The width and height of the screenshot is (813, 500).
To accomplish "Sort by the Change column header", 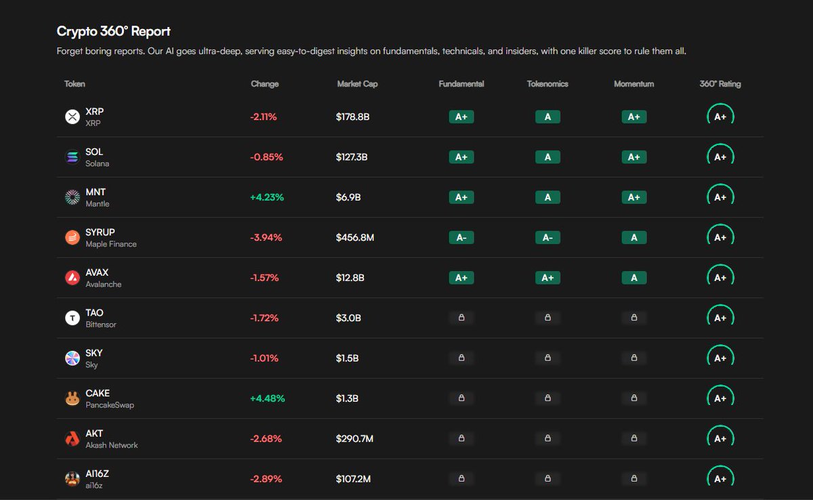I will (265, 84).
